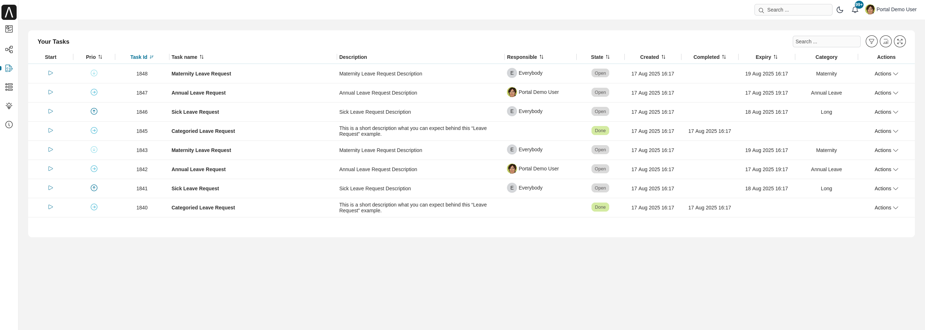Select the Cases list icon in sidebar

coord(9,87)
